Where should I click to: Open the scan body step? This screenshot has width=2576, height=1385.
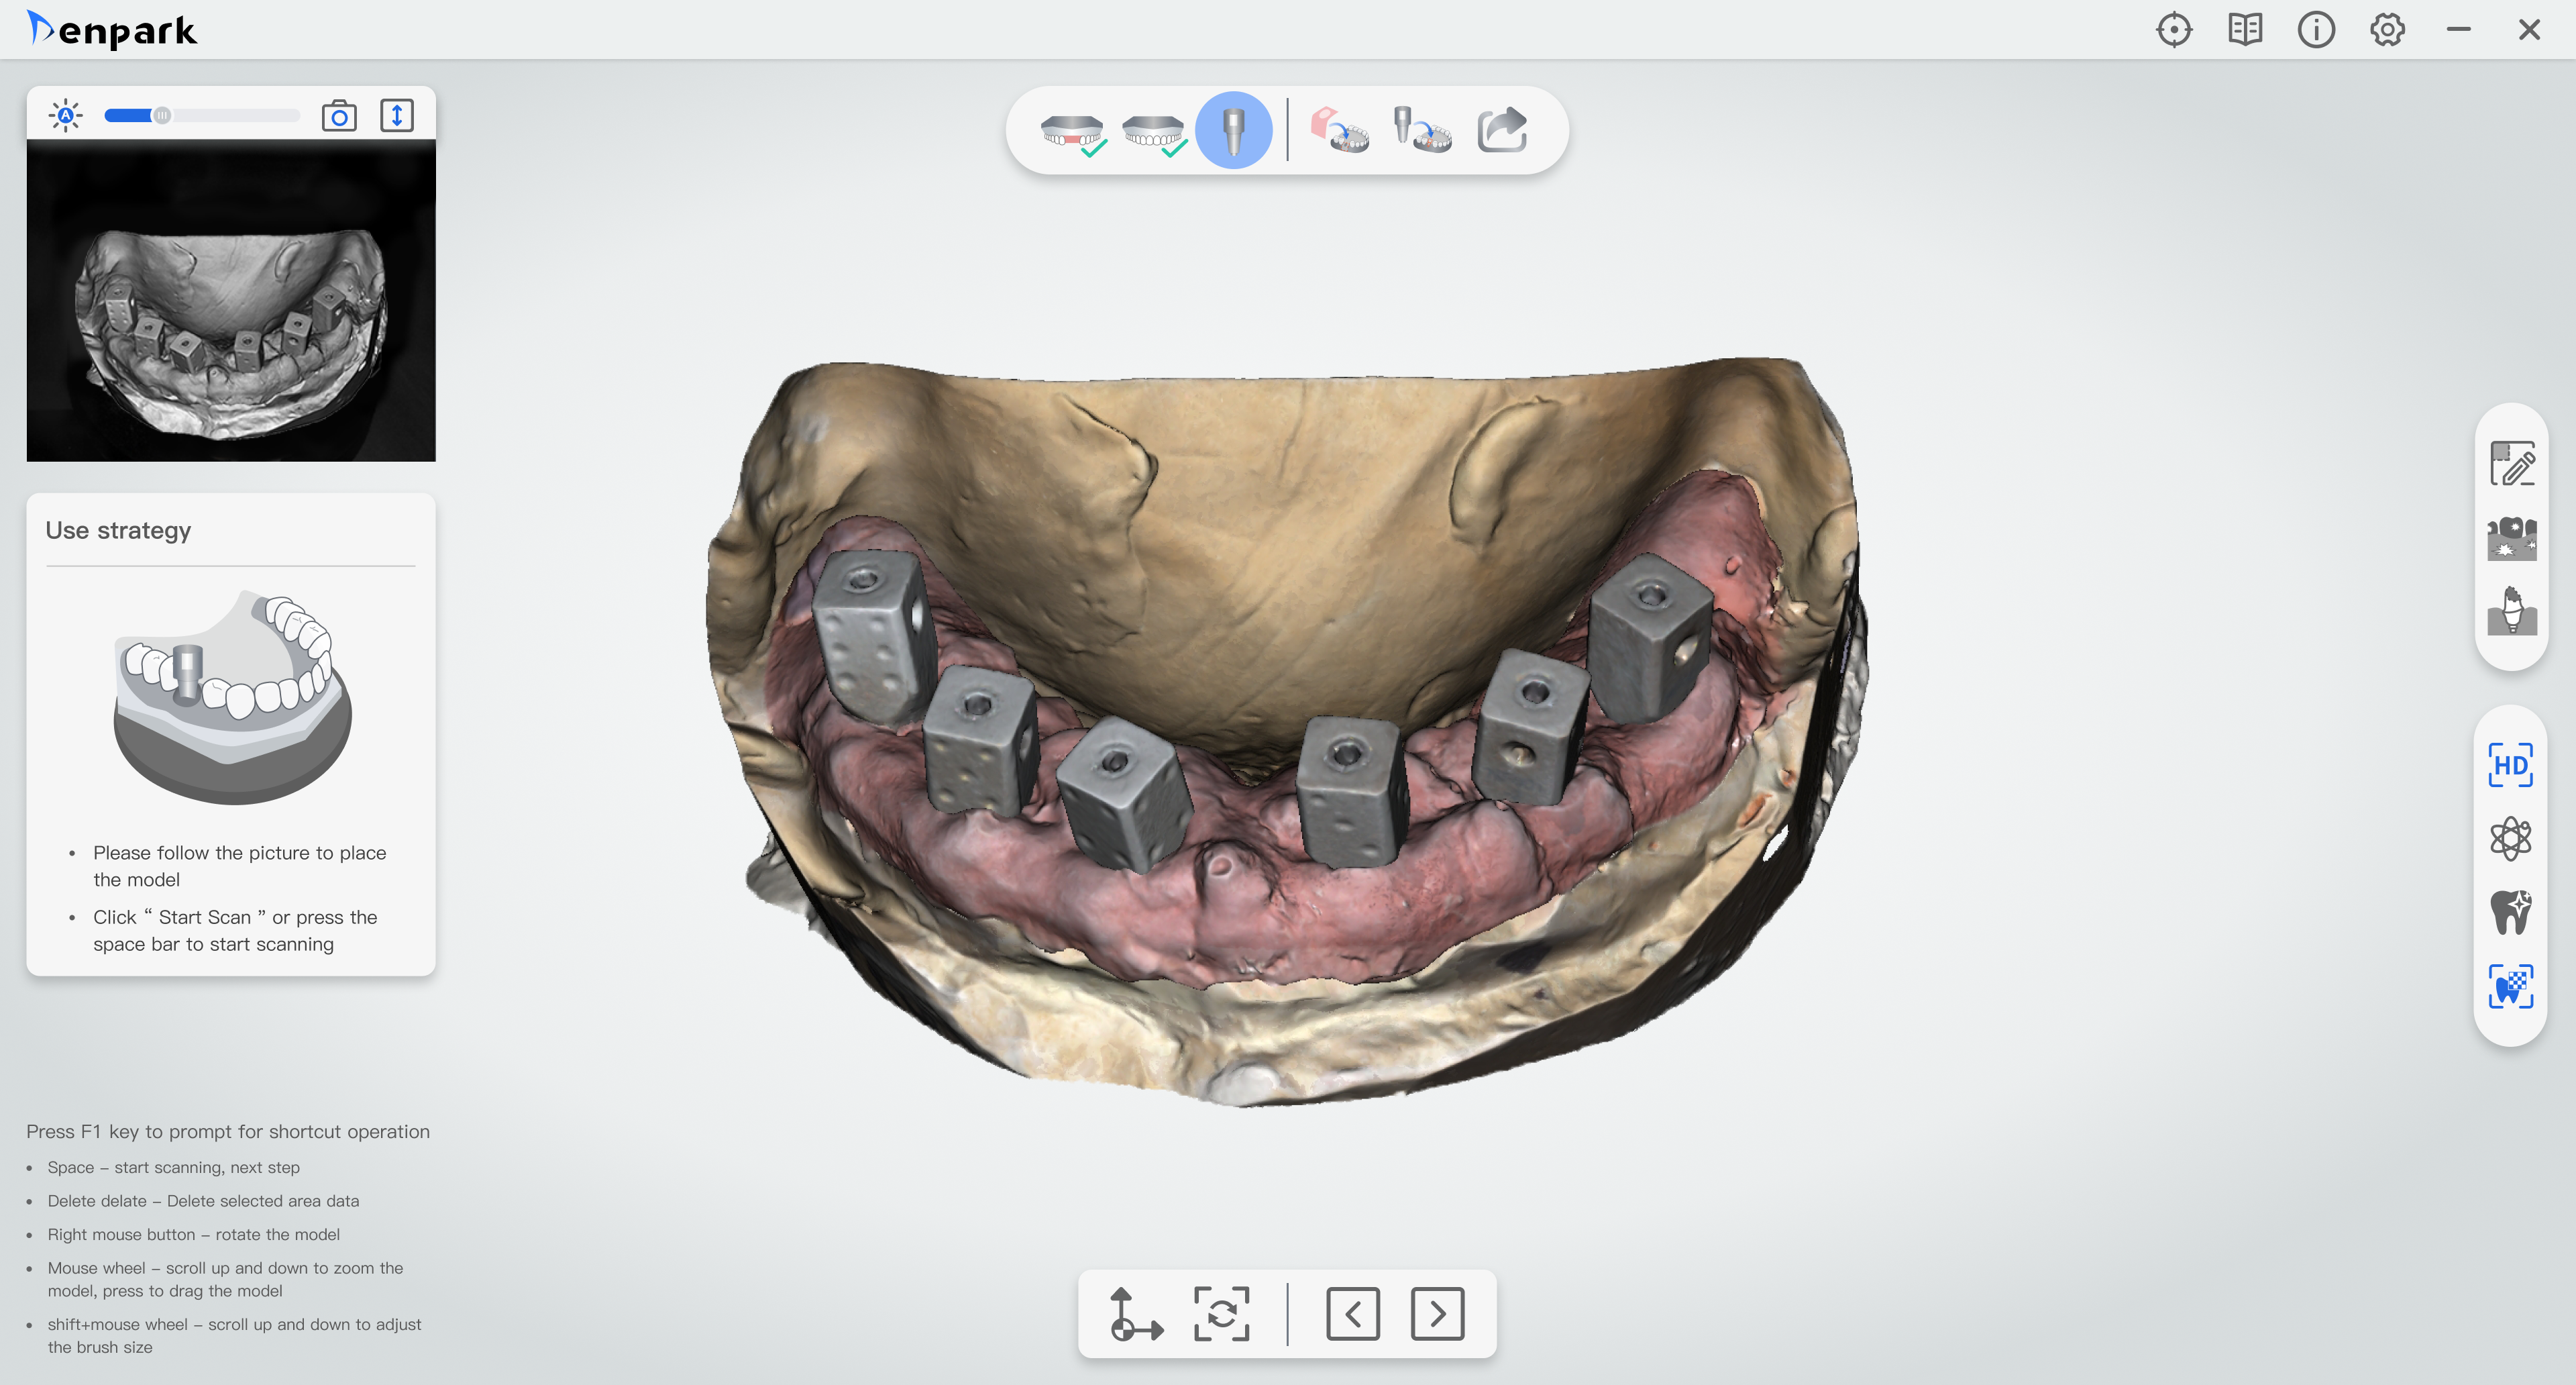(1233, 131)
